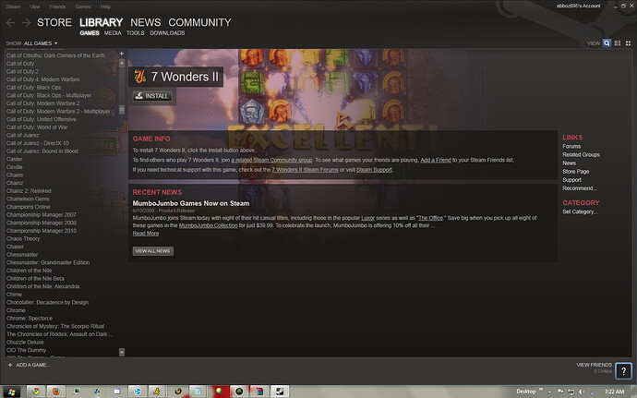Switch to list view icon
This screenshot has height=398, width=637.
[x=618, y=43]
